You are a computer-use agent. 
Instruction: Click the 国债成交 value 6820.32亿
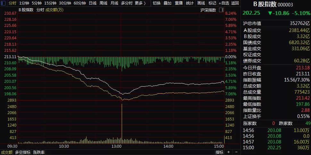299,43
